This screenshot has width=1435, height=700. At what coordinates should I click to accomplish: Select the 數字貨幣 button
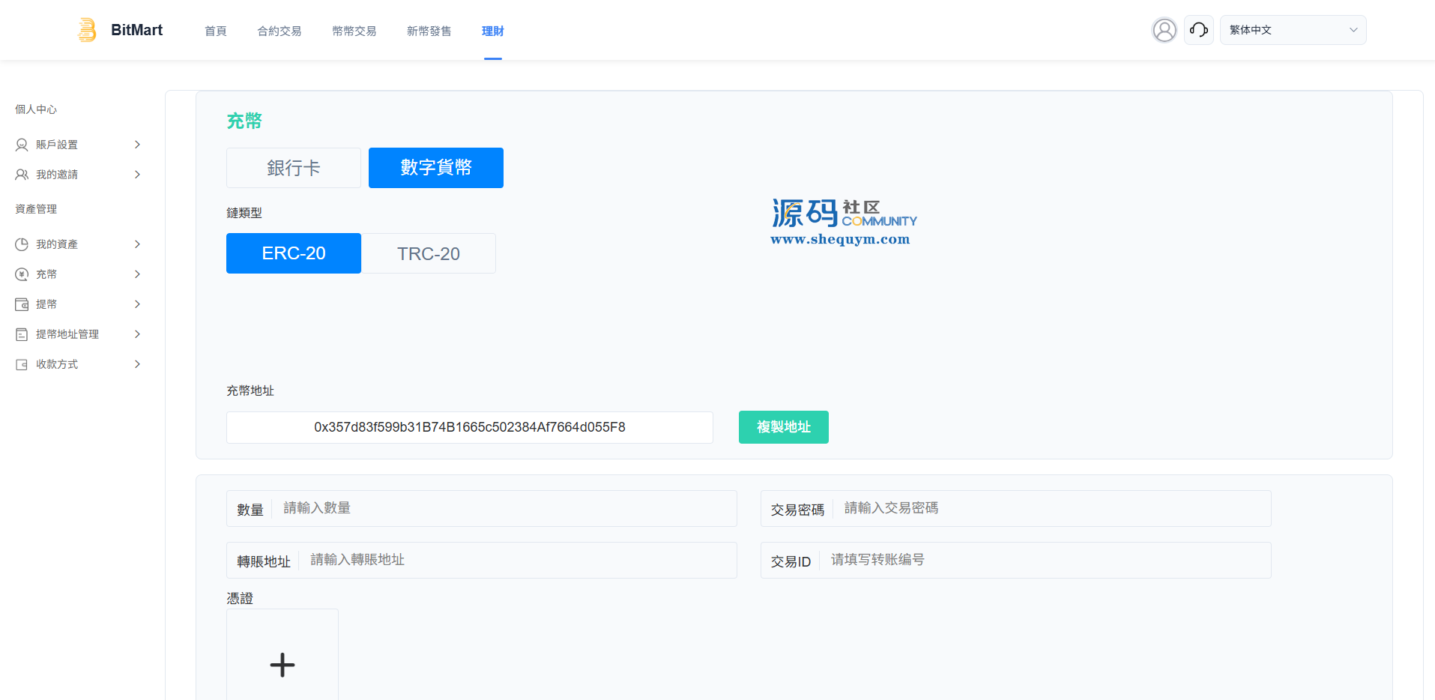[435, 168]
